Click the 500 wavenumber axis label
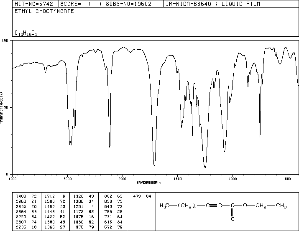 click(288, 179)
